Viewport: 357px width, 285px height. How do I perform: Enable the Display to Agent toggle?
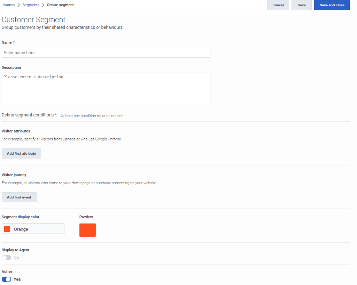(6, 258)
